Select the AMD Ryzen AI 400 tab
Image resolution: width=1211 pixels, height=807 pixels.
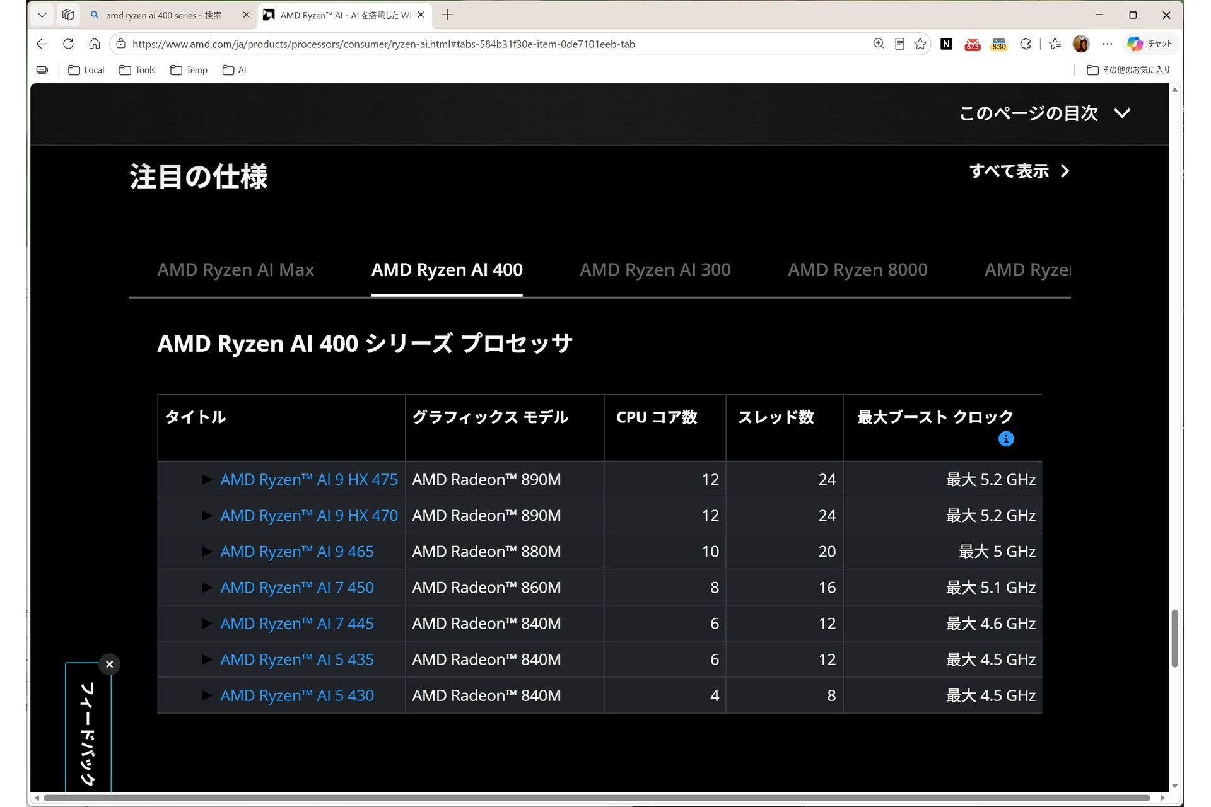tap(447, 270)
